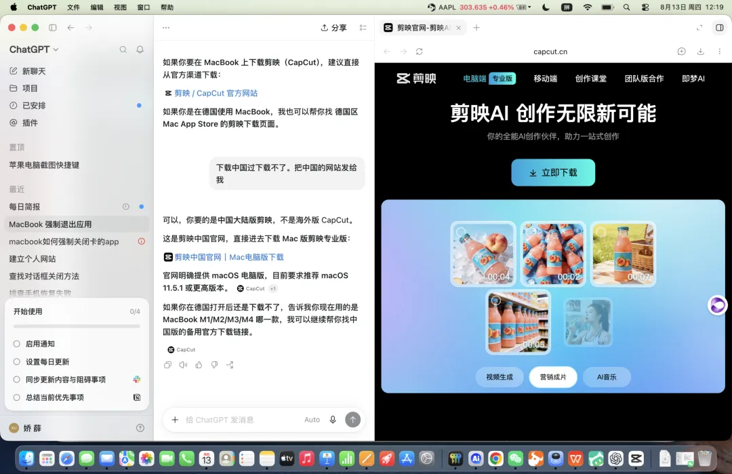The width and height of the screenshot is (732, 474).
Task: Select the 启用通知 radio item
Action: click(x=17, y=344)
